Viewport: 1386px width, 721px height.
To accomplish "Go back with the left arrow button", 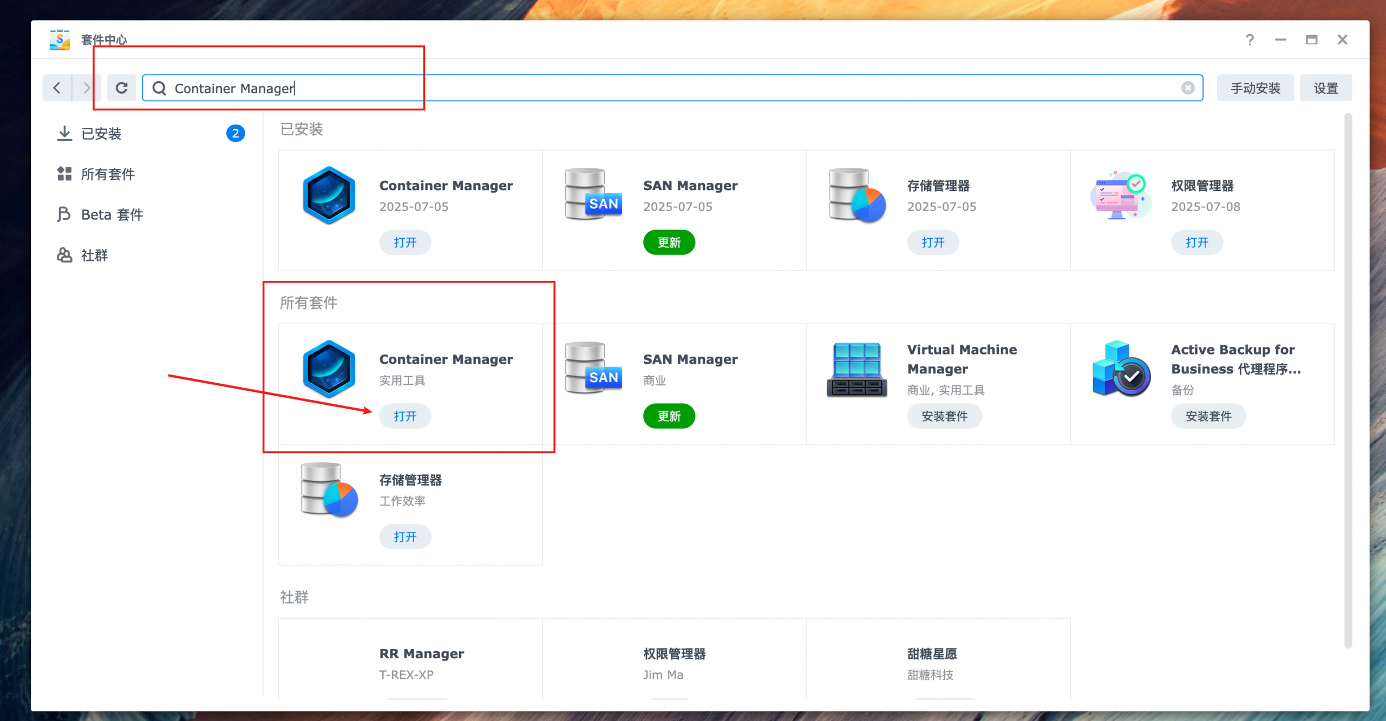I will [x=57, y=88].
